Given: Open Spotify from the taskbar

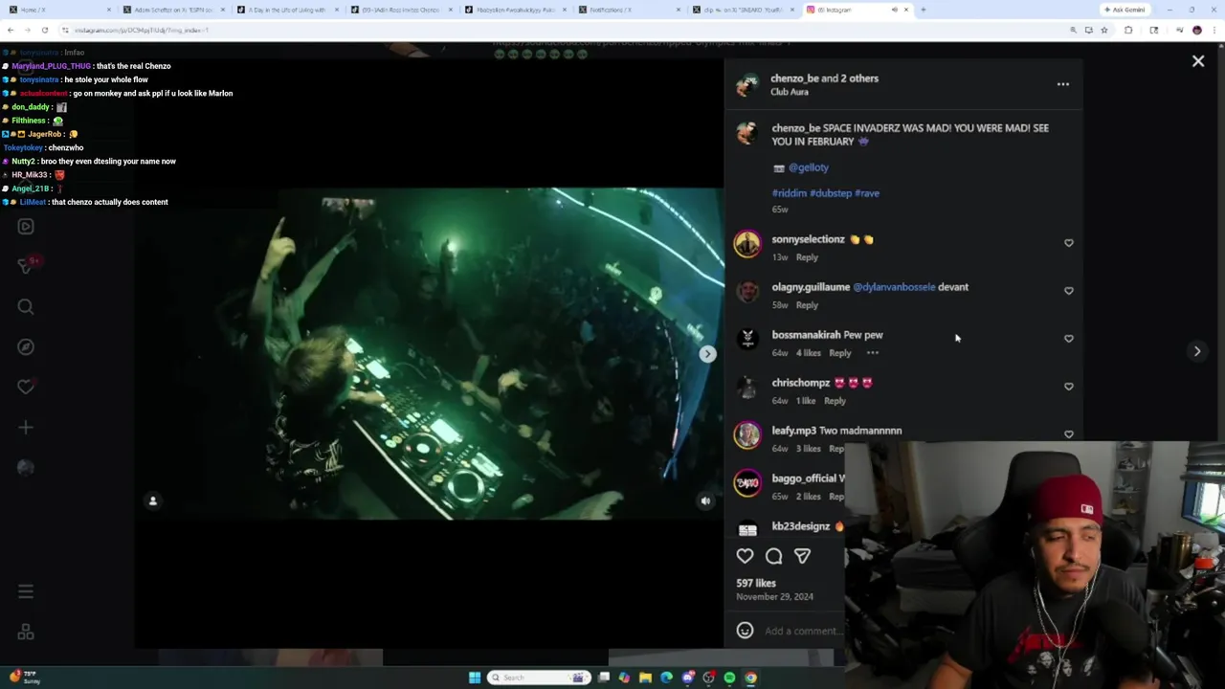Looking at the screenshot, I should click(729, 678).
